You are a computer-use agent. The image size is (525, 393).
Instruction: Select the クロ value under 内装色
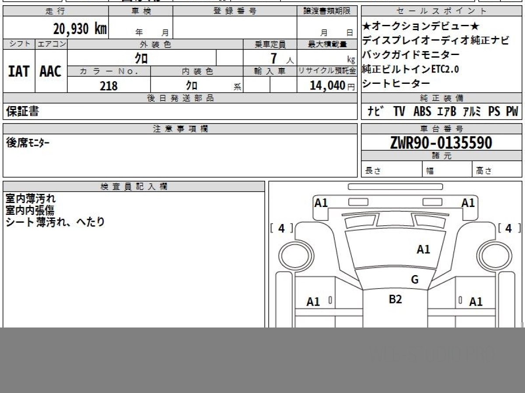[x=192, y=85]
